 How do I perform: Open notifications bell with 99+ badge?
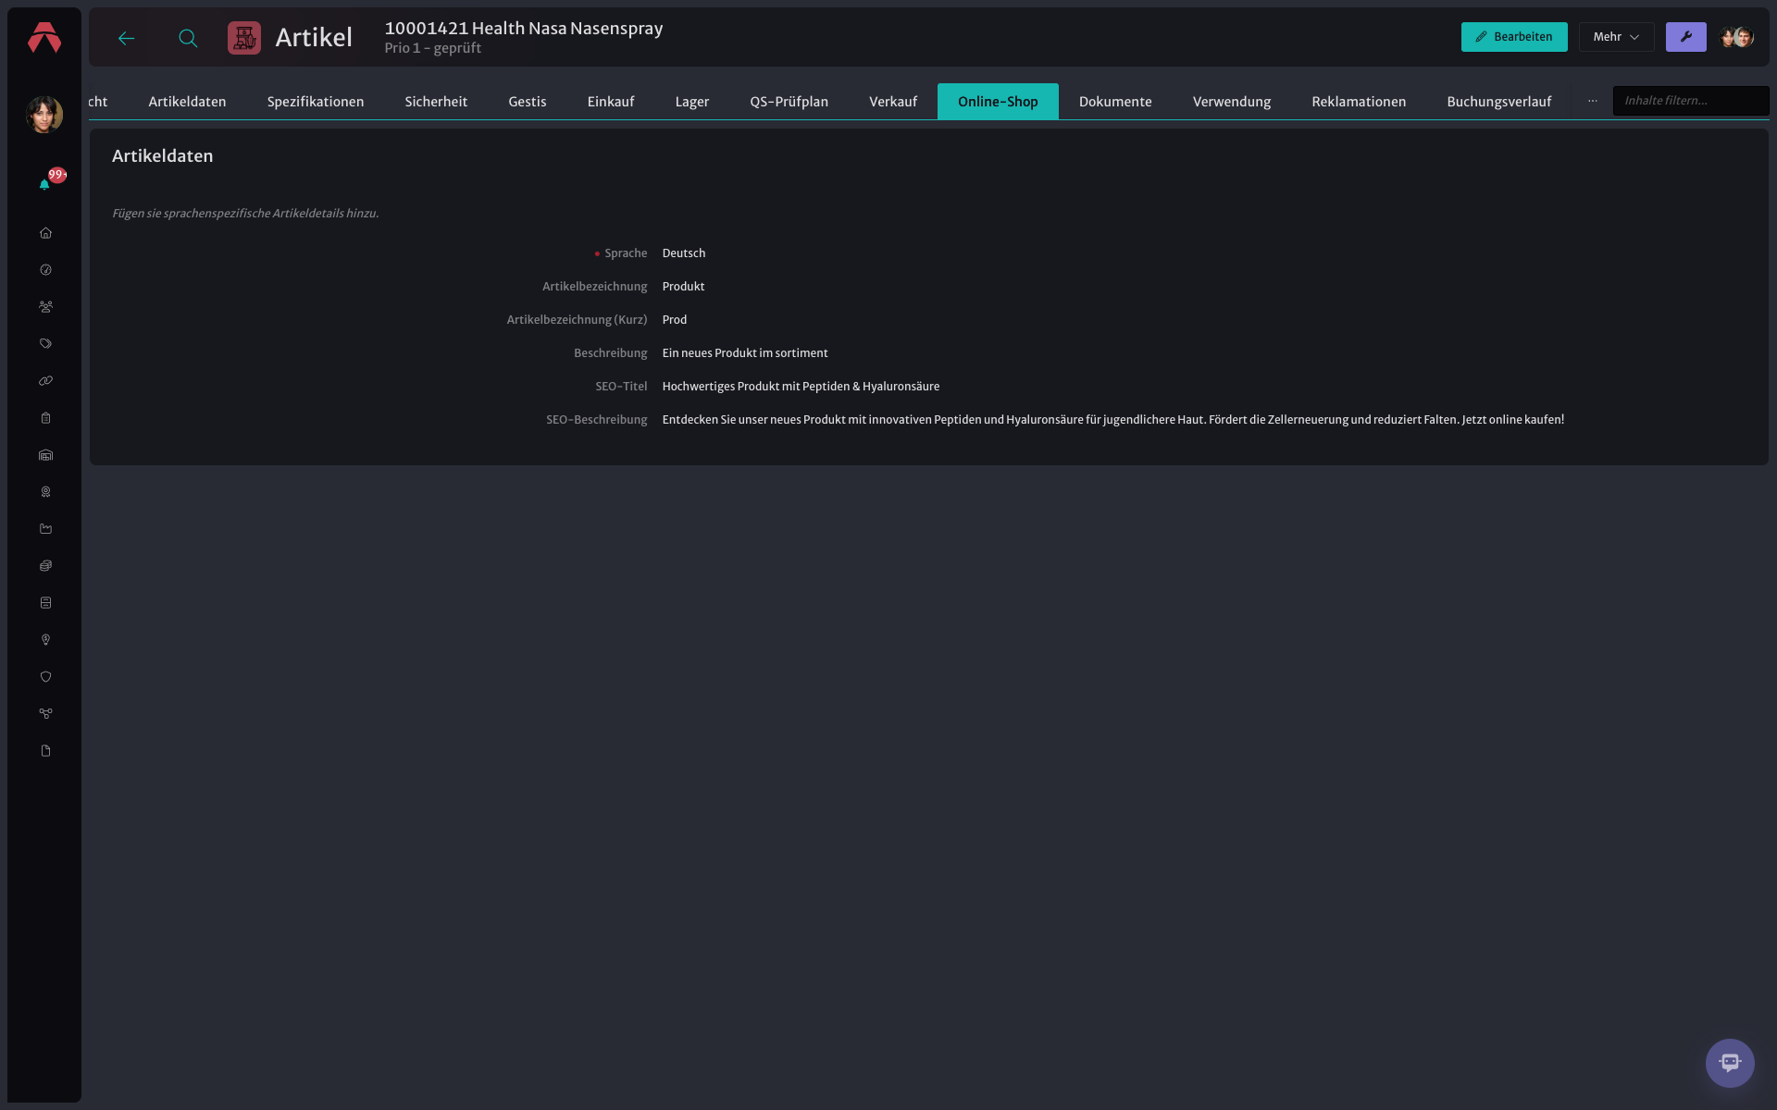(x=44, y=184)
